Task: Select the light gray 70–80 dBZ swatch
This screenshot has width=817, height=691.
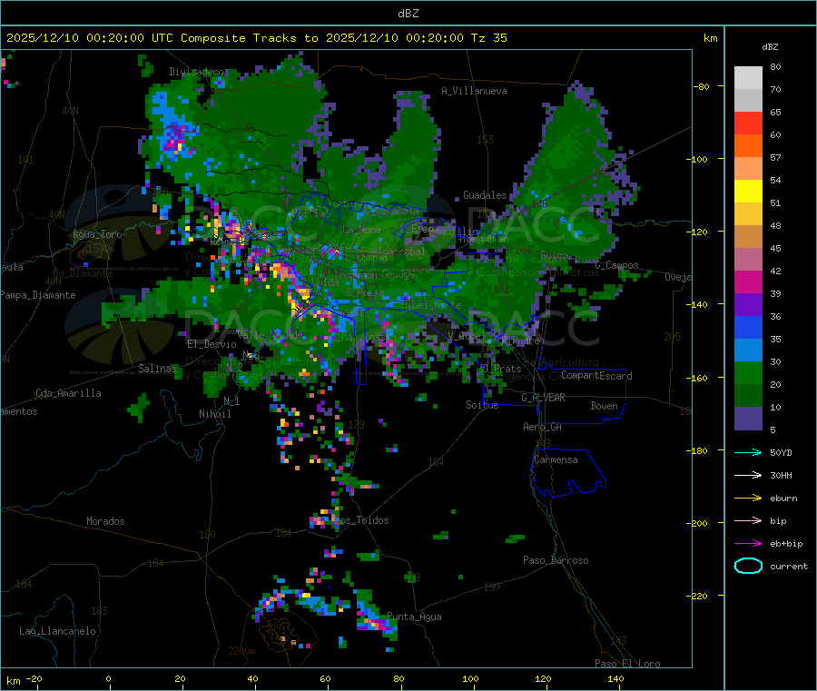Action: click(x=748, y=78)
